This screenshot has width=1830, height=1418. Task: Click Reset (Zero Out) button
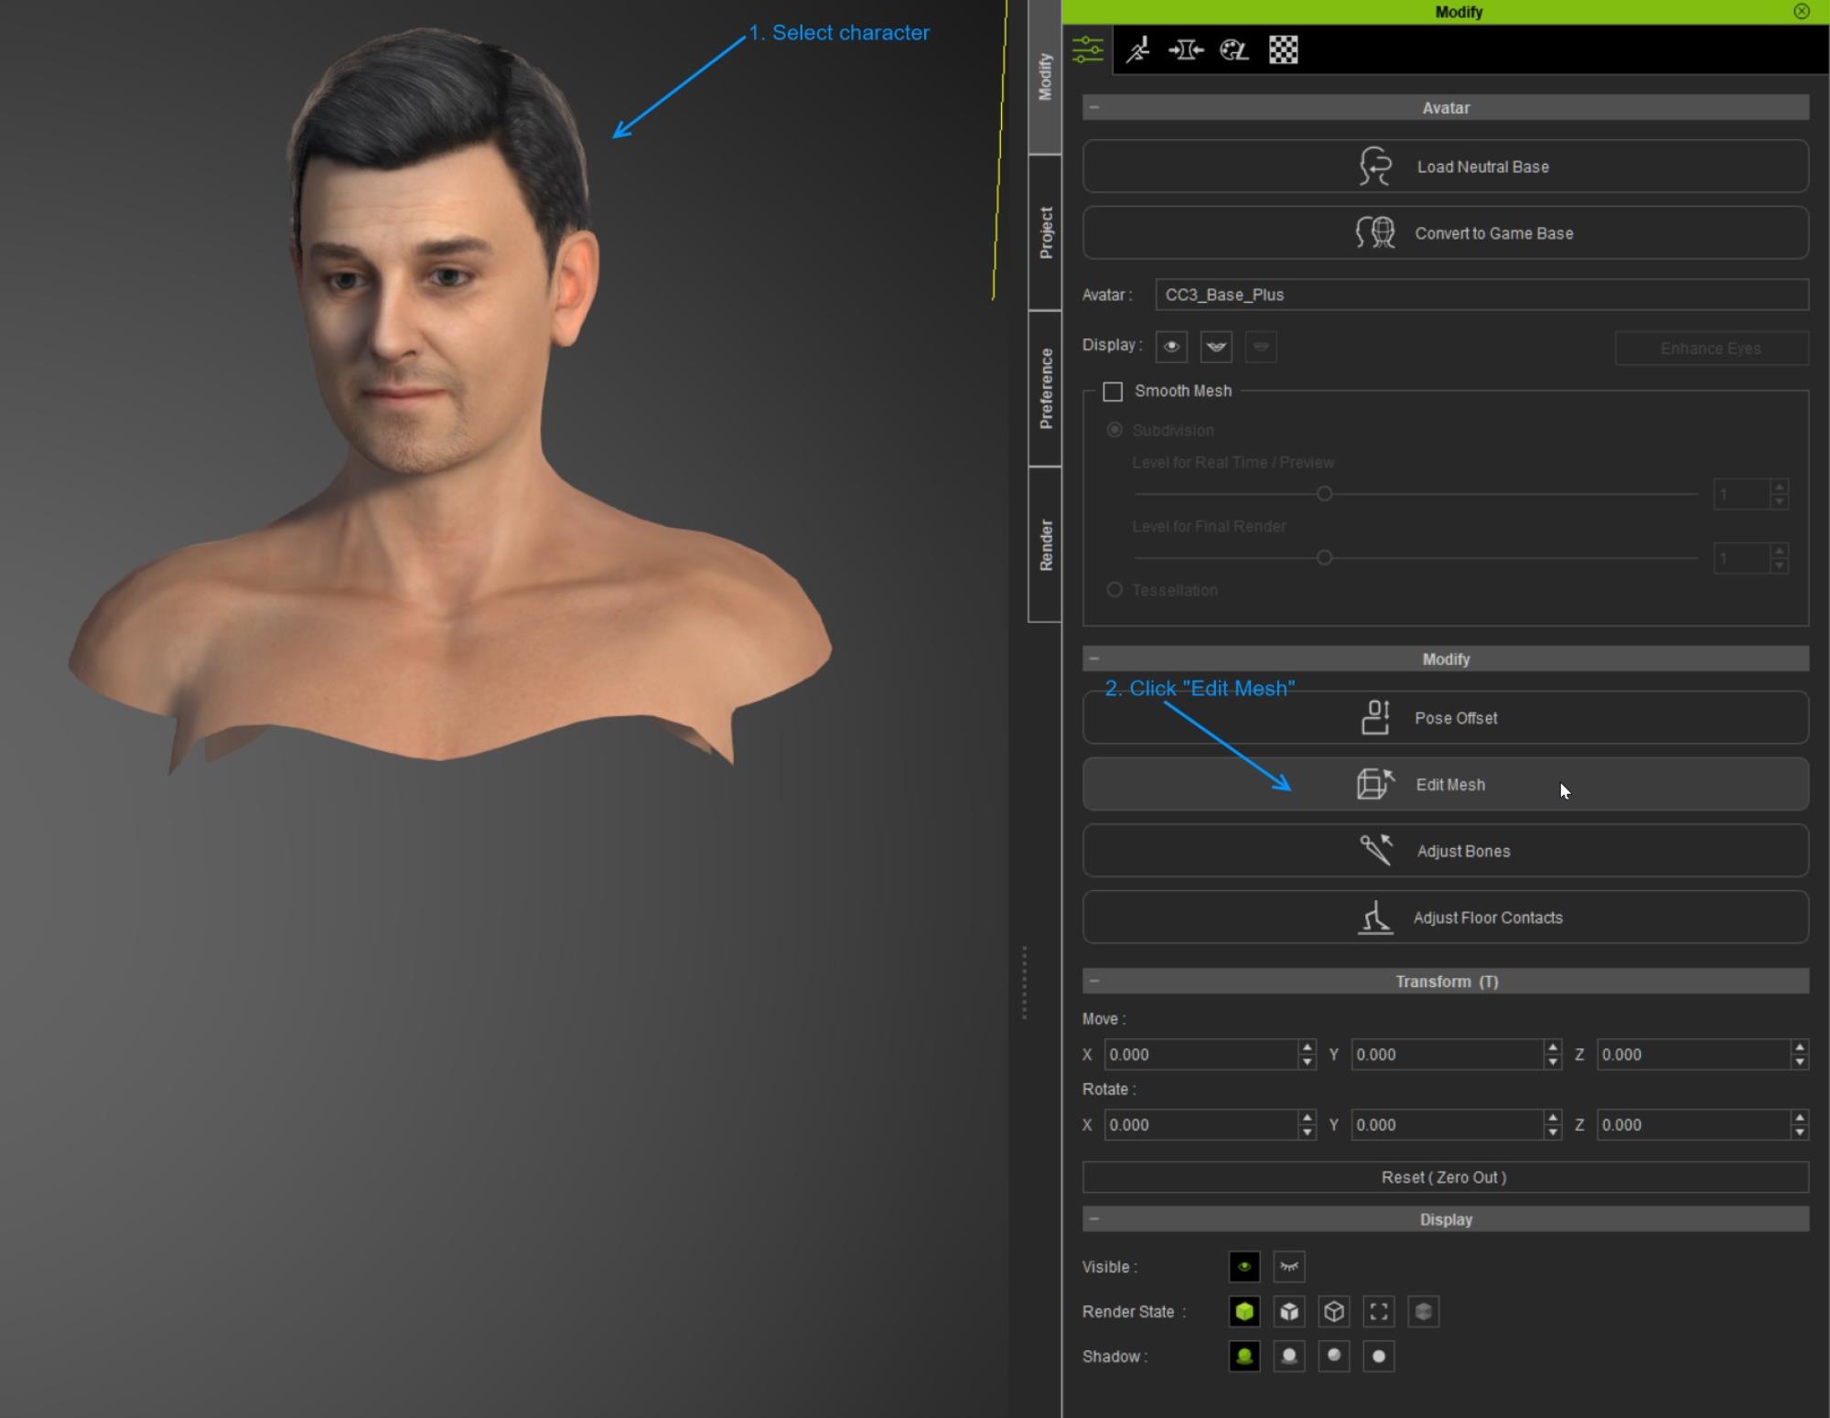tap(1446, 1177)
